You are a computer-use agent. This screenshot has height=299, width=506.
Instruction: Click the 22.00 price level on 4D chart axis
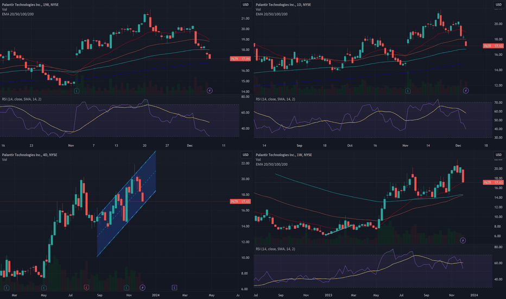(245, 163)
